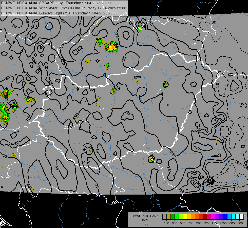Click the Bunkers Right title line
This screenshot has height=228, width=248.
pos(59,13)
